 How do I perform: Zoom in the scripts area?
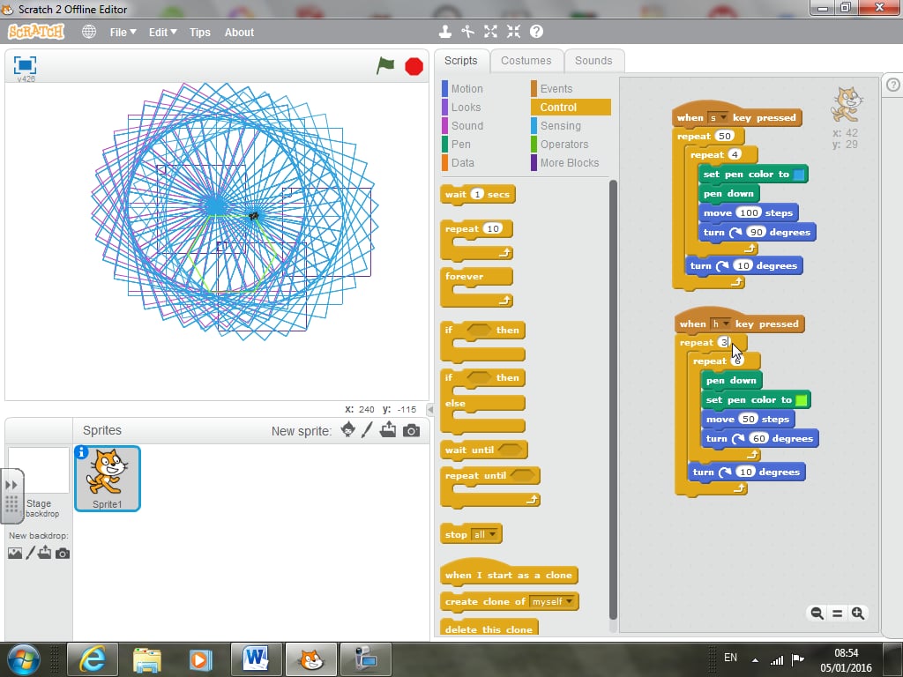coord(857,614)
